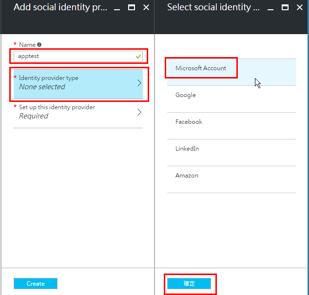The height and width of the screenshot is (295, 309).
Task: Expand Set up this identity provider chevron
Action: (139, 112)
